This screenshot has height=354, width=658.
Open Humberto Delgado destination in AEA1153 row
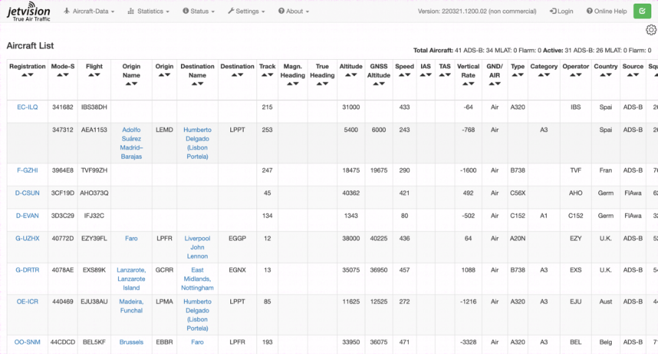(x=197, y=143)
